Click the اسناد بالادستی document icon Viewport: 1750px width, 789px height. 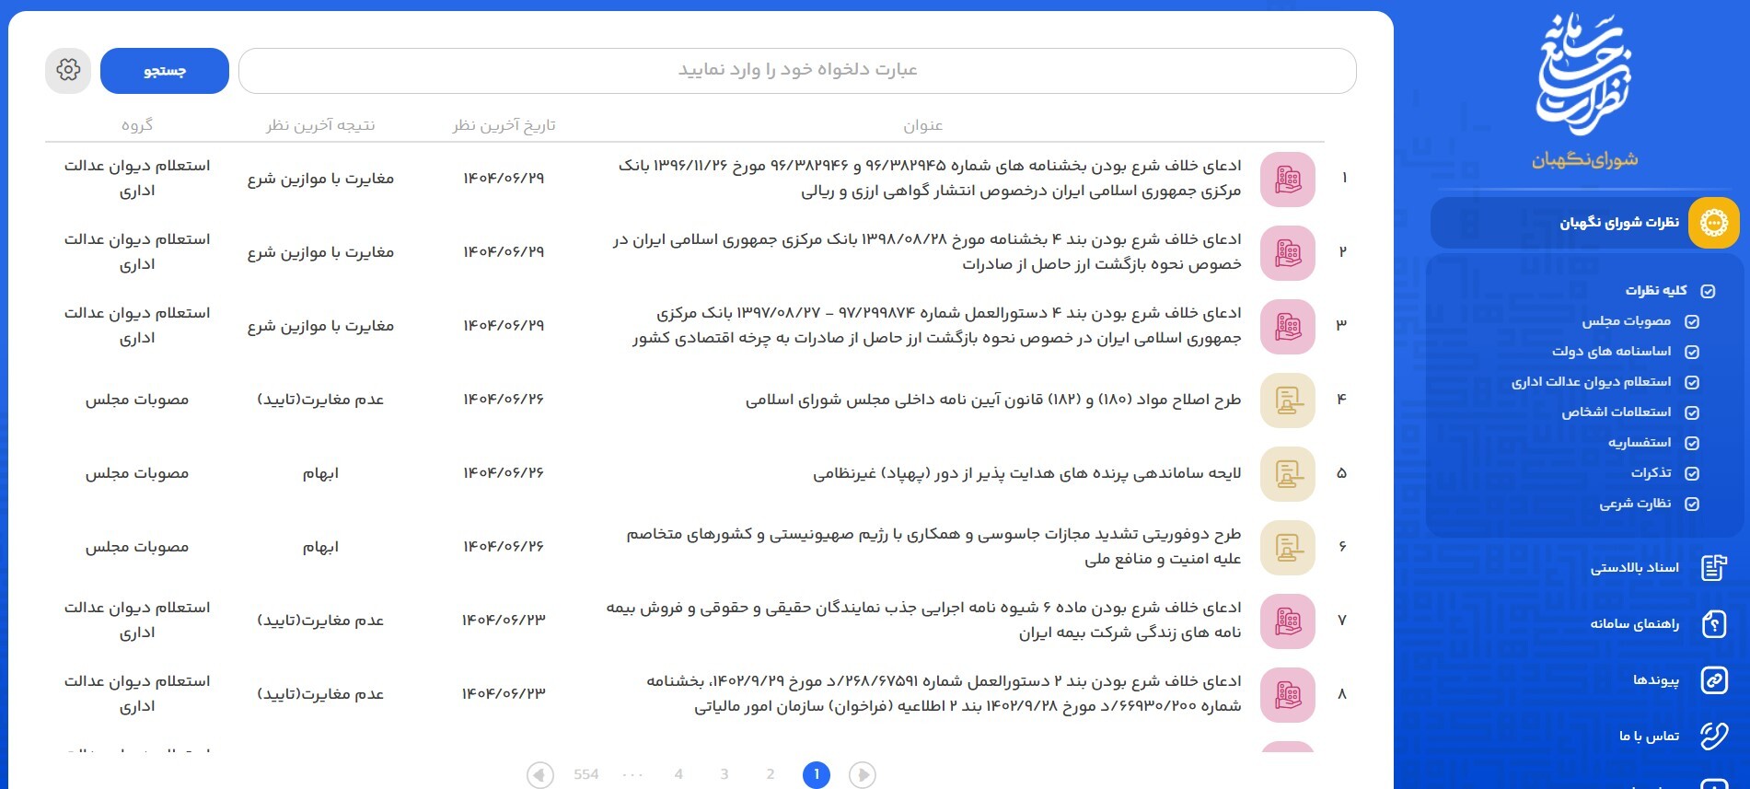(x=1713, y=568)
